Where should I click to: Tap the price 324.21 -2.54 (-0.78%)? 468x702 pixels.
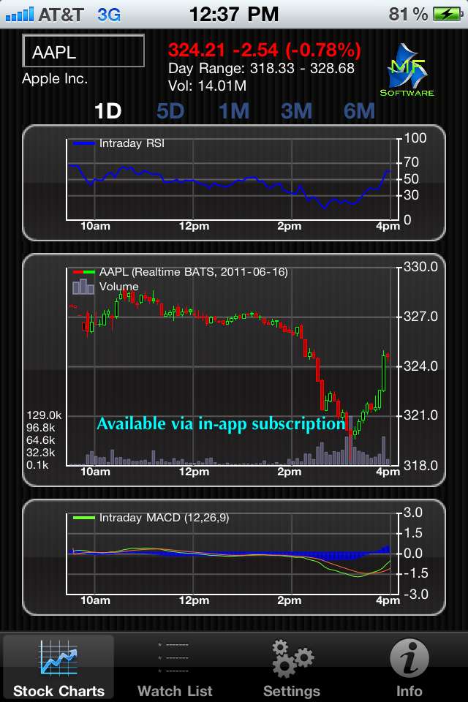[x=264, y=50]
